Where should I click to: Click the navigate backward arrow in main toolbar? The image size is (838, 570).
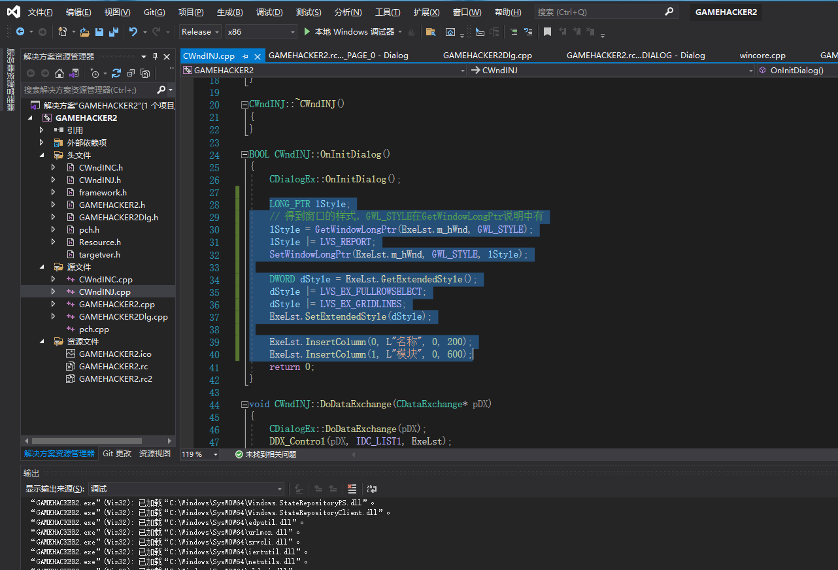20,31
